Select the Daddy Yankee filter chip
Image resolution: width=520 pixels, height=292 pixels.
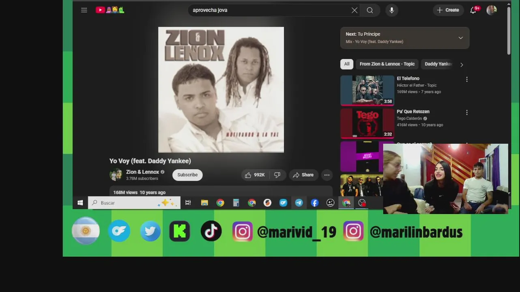pyautogui.click(x=437, y=64)
